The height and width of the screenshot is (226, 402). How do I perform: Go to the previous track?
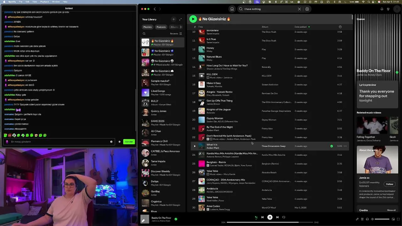(262, 217)
